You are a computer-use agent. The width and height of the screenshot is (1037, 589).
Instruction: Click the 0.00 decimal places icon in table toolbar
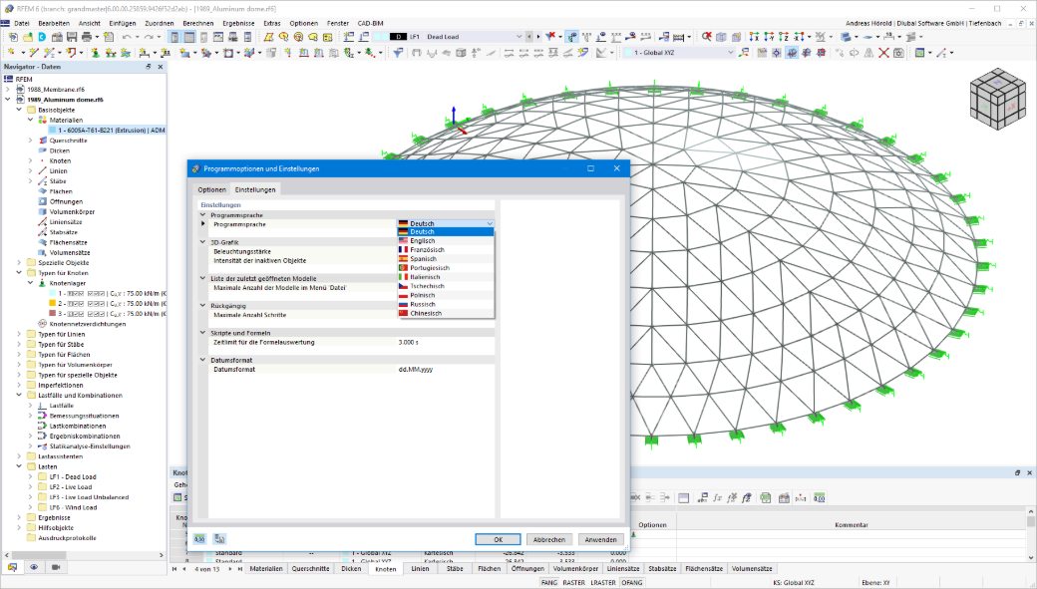819,497
